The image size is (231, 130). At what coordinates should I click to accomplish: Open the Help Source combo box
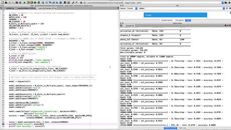pyautogui.click(x=132, y=8)
